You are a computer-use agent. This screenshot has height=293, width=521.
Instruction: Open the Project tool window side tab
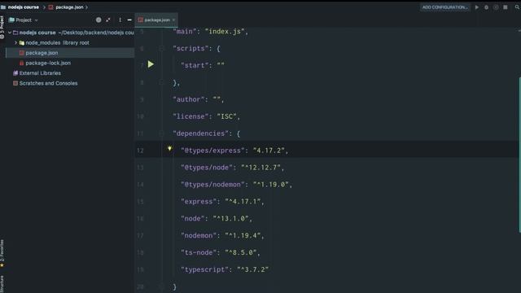click(x=2, y=27)
